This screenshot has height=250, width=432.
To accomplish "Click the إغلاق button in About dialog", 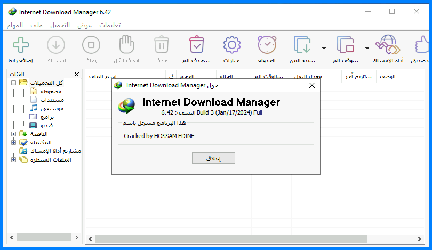I will click(213, 158).
